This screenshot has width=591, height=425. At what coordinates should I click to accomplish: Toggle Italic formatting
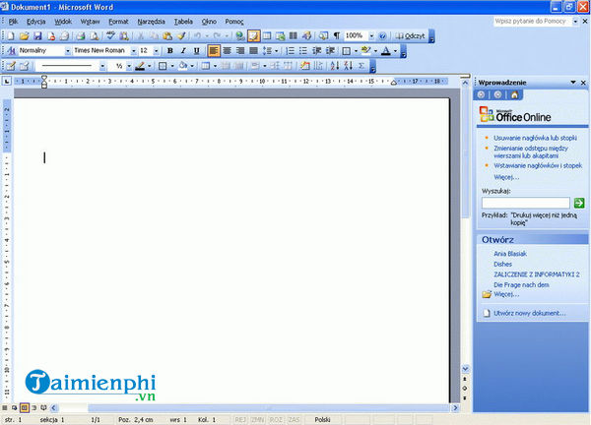coord(183,51)
